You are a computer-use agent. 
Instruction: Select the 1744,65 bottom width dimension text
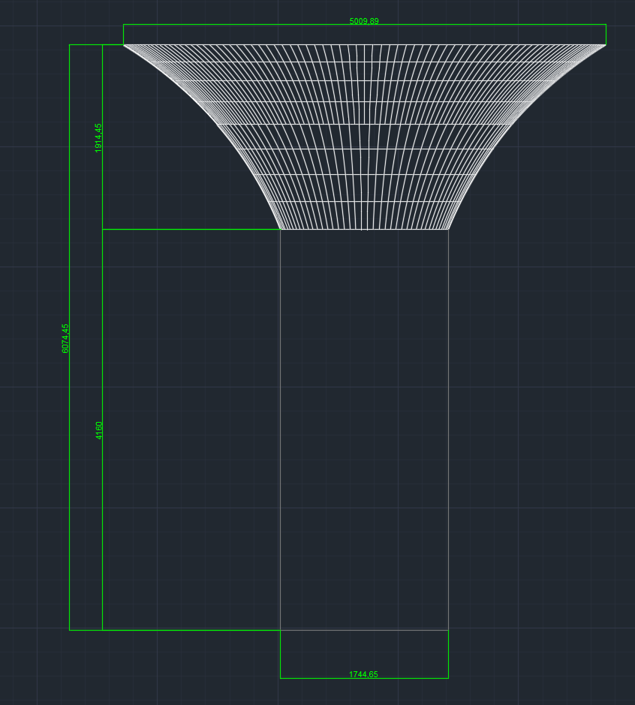[x=364, y=674]
